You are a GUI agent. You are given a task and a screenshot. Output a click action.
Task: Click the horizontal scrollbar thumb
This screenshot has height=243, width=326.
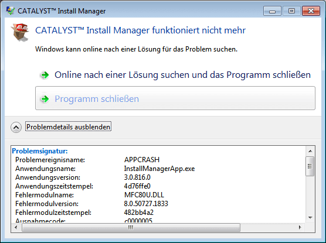(x=131, y=227)
